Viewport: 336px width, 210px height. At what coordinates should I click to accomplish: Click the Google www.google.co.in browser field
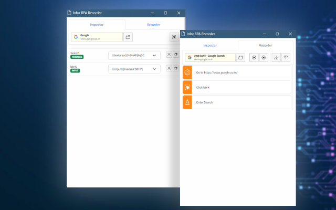click(x=97, y=37)
